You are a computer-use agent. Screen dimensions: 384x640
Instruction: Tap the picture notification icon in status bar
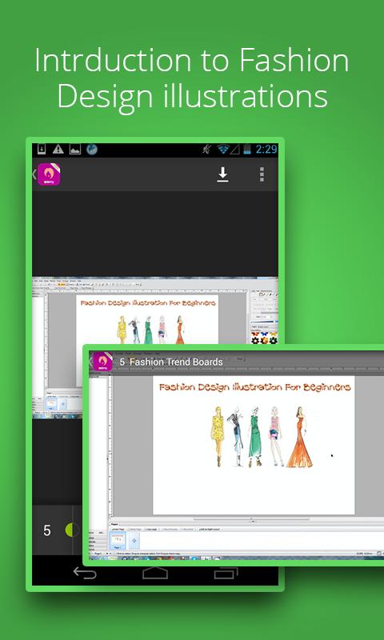point(75,150)
